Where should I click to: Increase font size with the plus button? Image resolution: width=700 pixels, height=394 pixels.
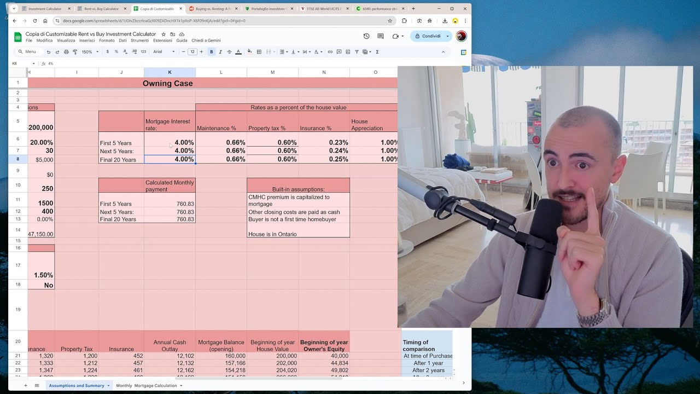(x=201, y=52)
